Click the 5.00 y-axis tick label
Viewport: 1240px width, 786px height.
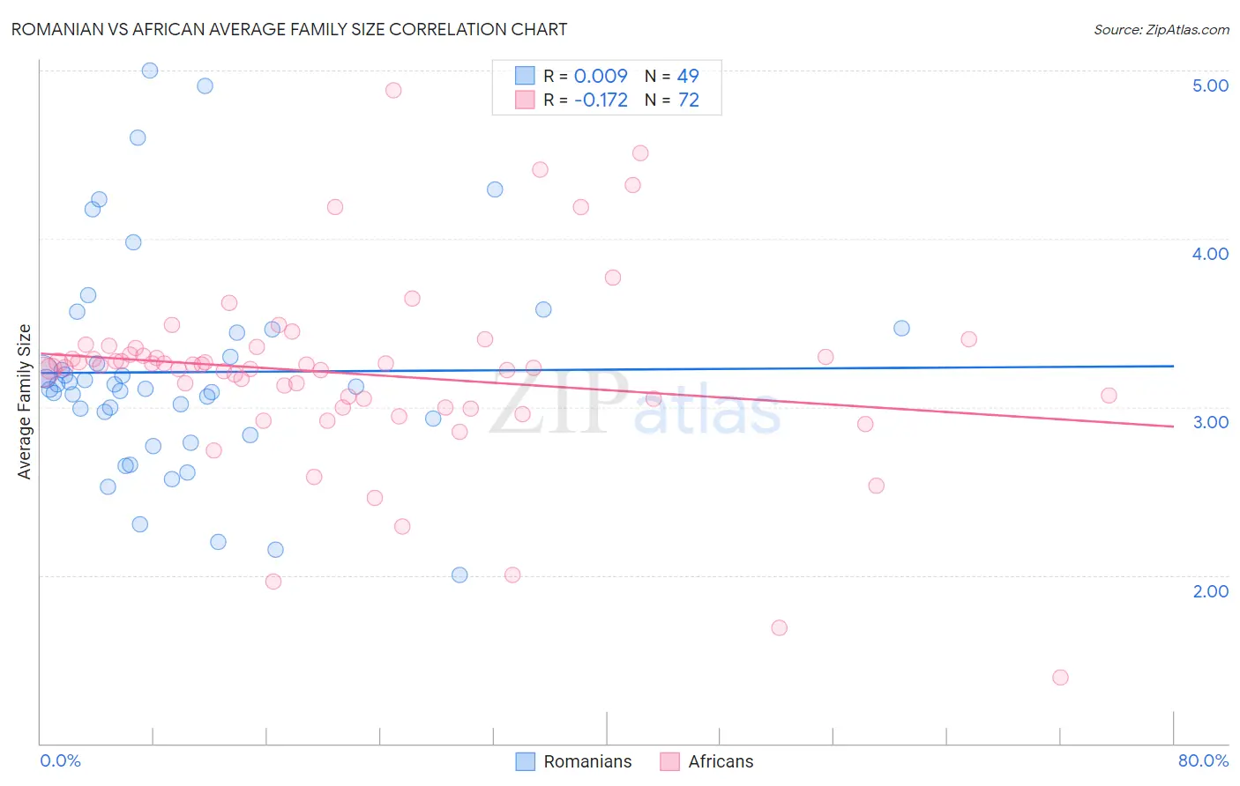(x=1210, y=85)
